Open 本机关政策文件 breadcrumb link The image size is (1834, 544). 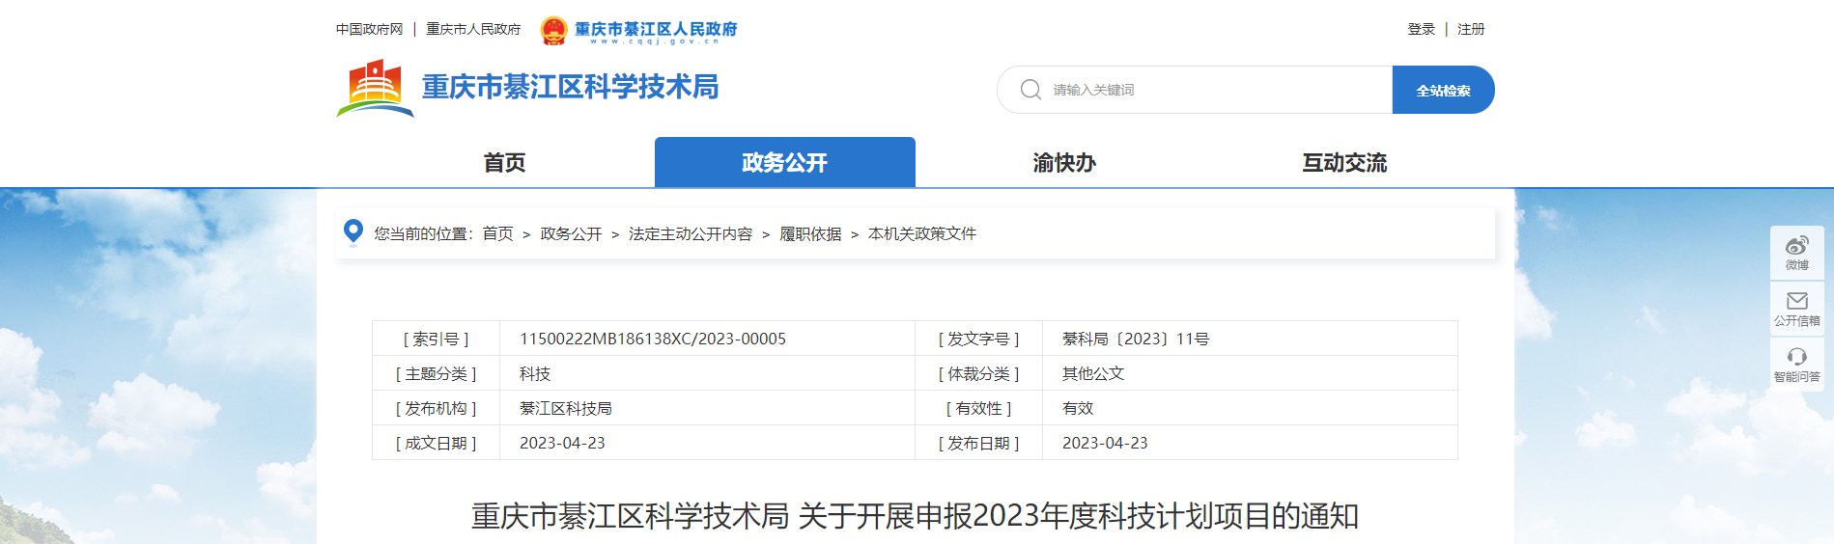(x=922, y=234)
